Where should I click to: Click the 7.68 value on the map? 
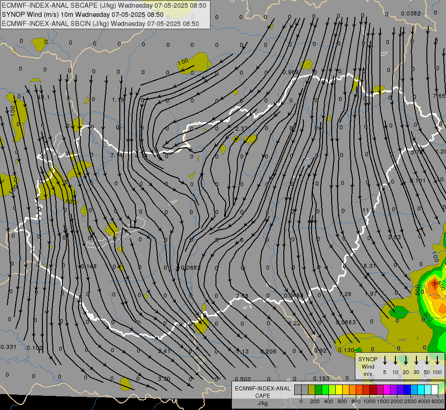click(x=242, y=296)
